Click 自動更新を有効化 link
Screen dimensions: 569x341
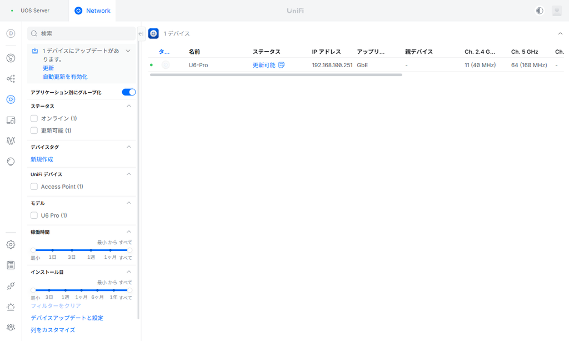(x=66, y=77)
